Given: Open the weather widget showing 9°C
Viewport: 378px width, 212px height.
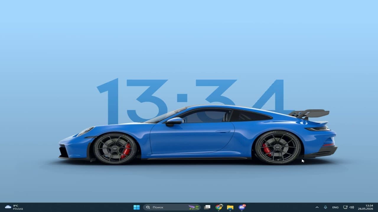Looking at the screenshot, I should coord(14,207).
